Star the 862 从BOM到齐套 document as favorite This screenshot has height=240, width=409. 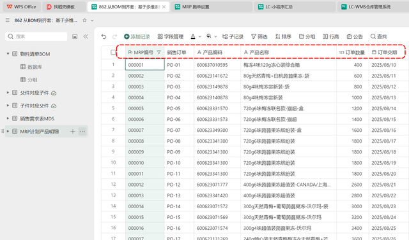[x=84, y=20]
